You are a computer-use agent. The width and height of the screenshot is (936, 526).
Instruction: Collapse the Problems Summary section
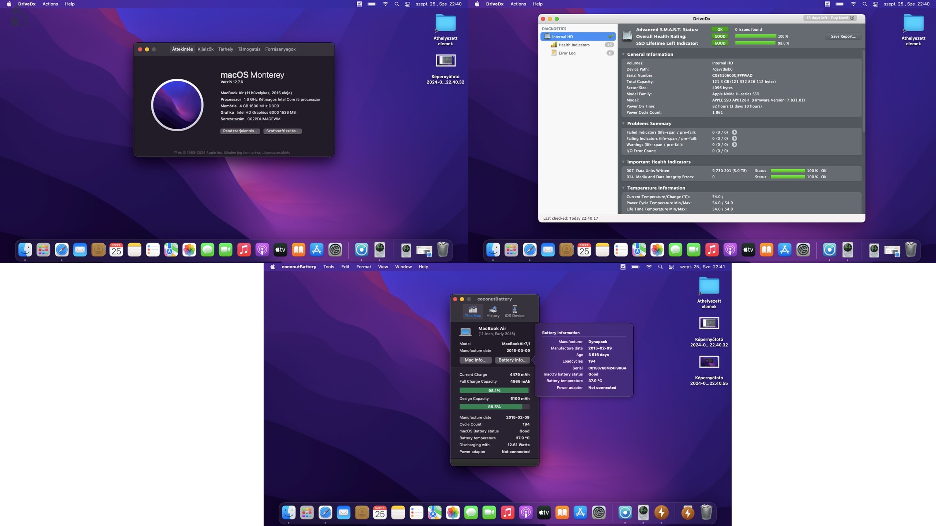[x=623, y=124]
